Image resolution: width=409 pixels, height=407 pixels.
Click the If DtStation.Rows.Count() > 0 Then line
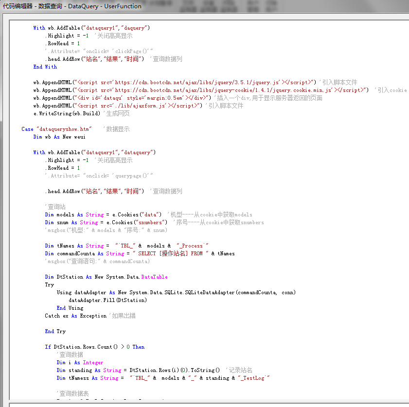pos(94,347)
